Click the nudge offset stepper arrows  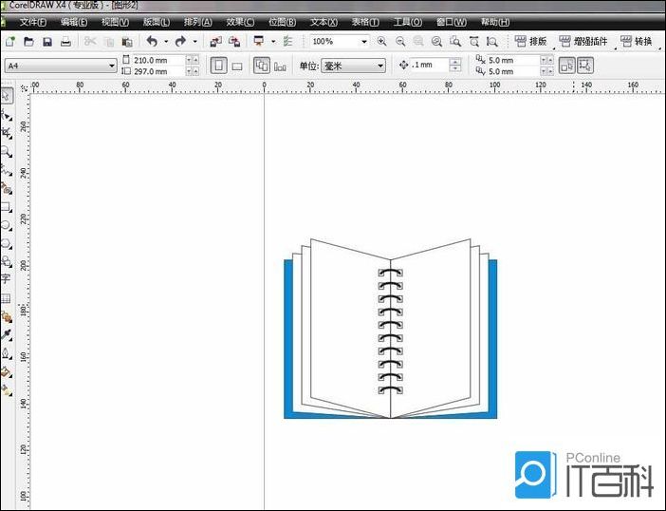point(454,65)
